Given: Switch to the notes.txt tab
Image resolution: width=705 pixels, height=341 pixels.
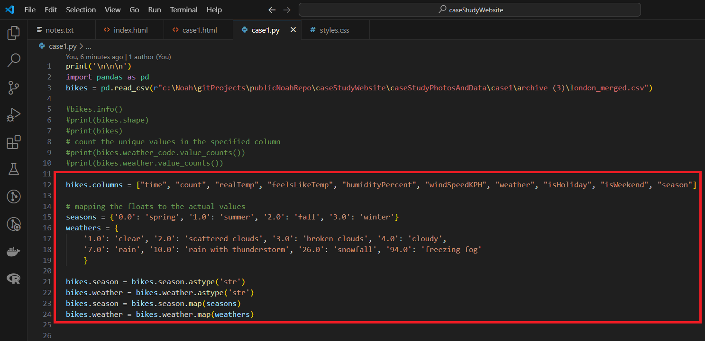Looking at the screenshot, I should pos(62,30).
